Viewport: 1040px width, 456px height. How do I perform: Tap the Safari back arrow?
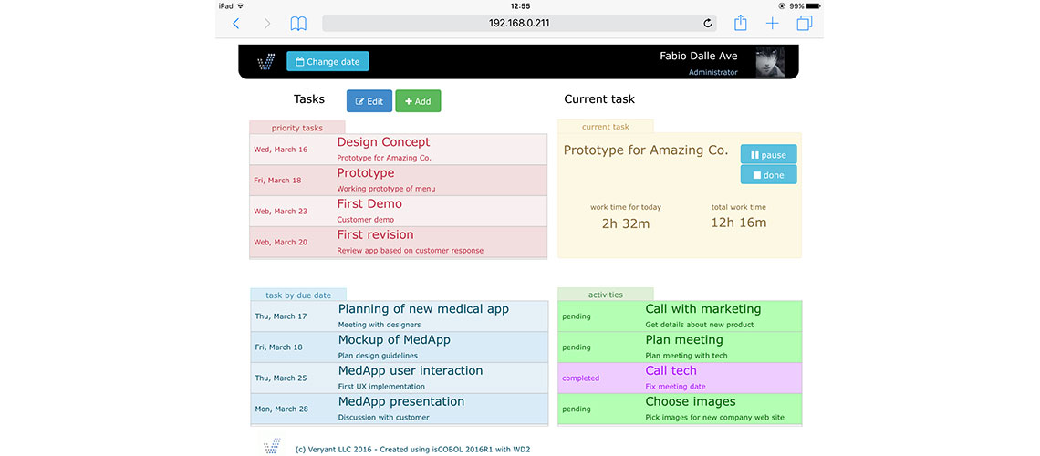[x=236, y=24]
